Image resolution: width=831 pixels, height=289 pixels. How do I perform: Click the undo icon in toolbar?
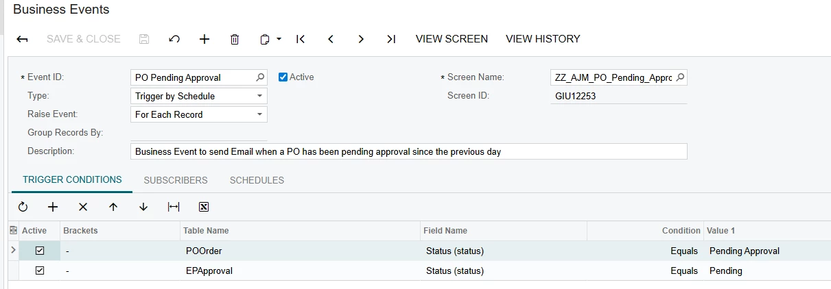pos(174,39)
